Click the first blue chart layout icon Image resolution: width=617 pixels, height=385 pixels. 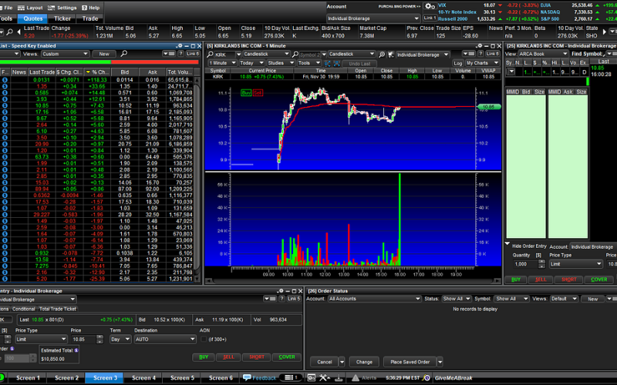(x=327, y=63)
